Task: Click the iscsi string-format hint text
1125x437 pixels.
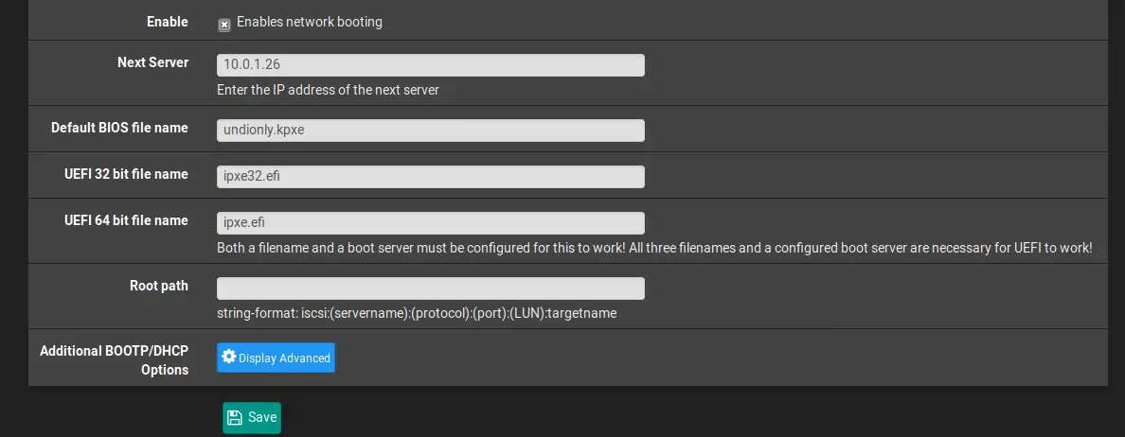Action: point(417,313)
